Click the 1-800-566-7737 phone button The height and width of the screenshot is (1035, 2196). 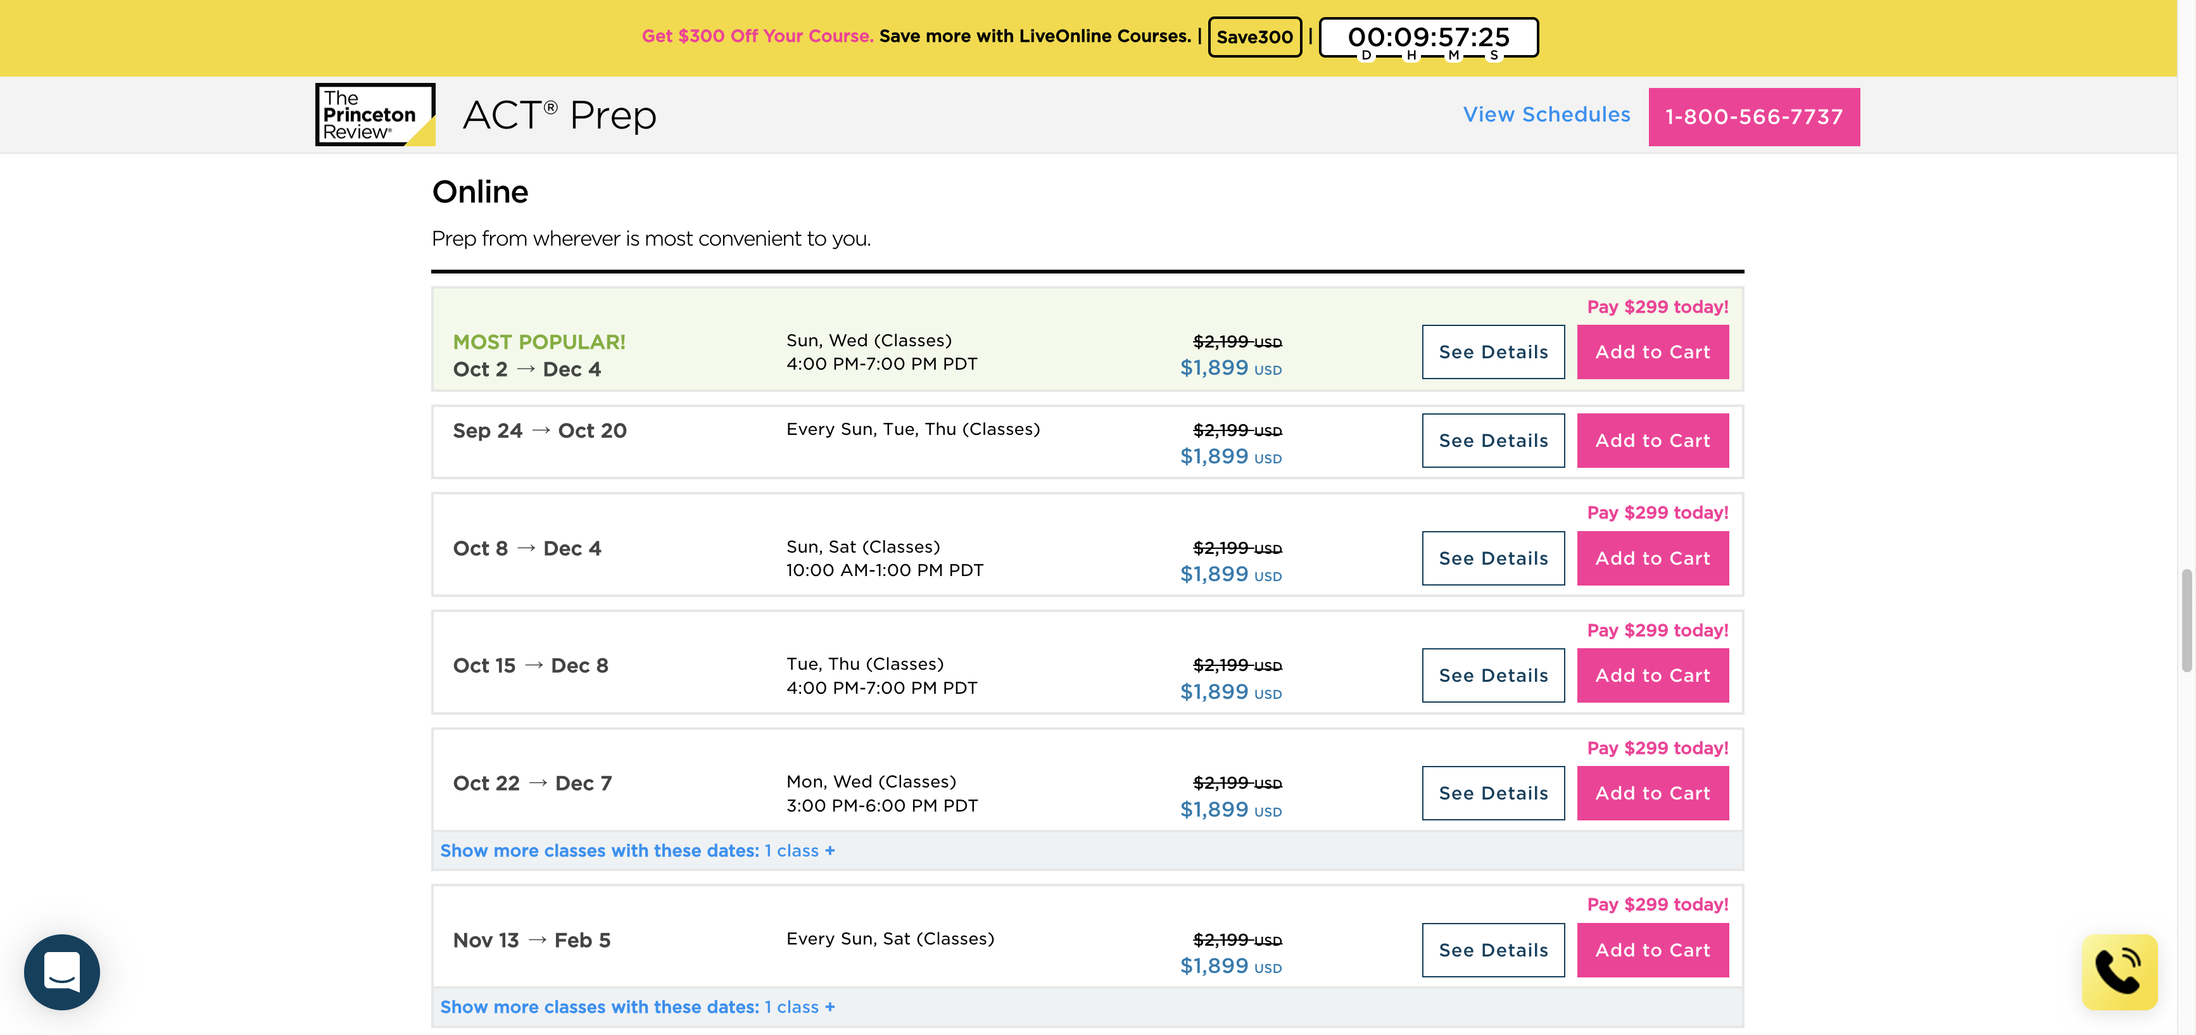tap(1753, 117)
